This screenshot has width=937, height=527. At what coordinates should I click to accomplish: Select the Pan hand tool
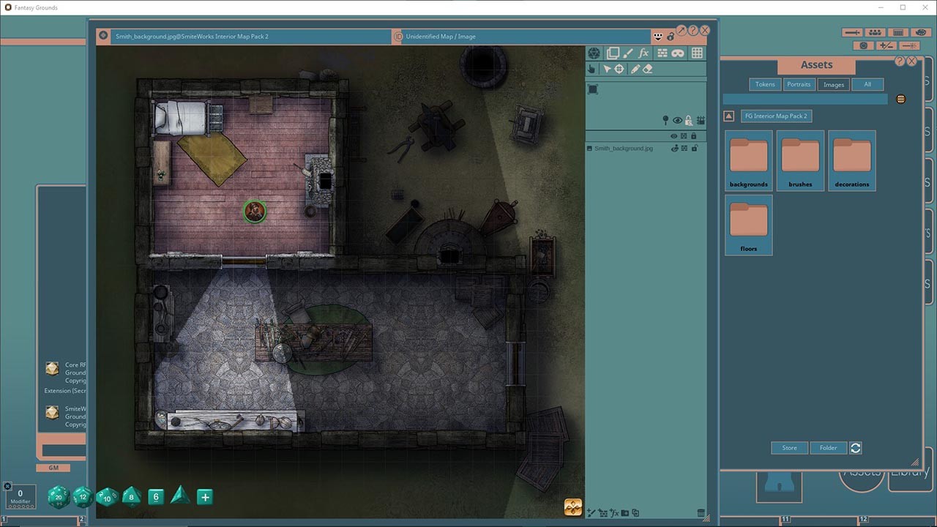pyautogui.click(x=591, y=69)
